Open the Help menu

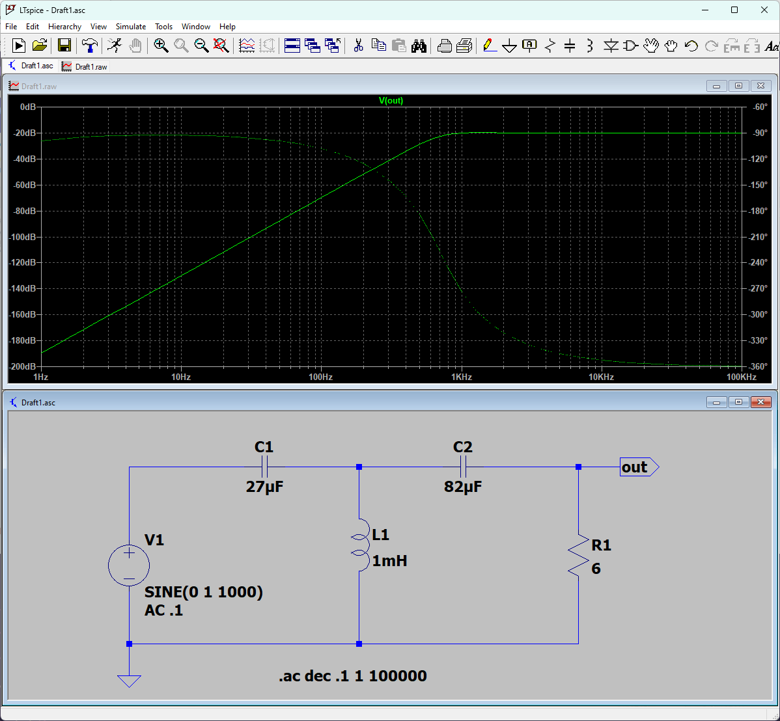227,26
